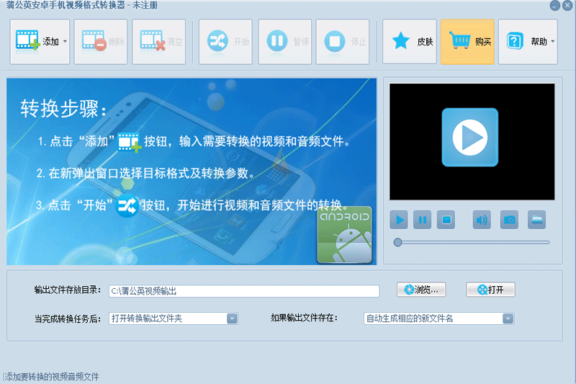Click the output directory path field
The height and width of the screenshot is (384, 576).
tap(244, 291)
